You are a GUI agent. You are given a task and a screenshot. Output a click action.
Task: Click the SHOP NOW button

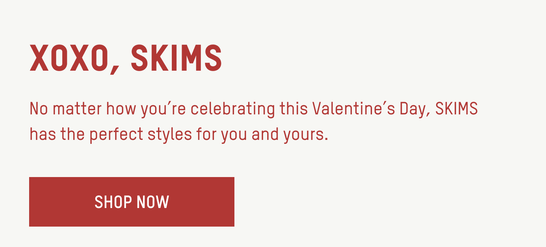tap(132, 202)
